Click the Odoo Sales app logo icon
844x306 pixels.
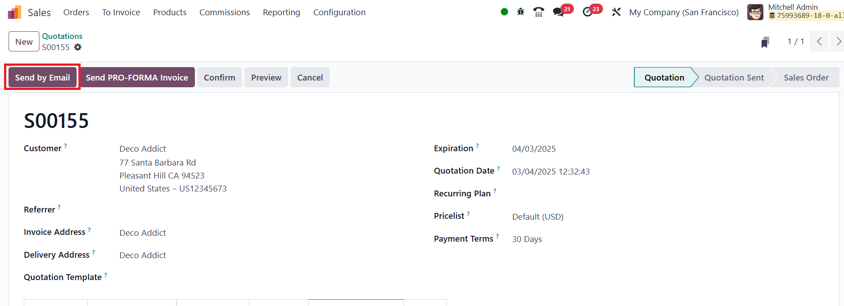click(x=14, y=12)
